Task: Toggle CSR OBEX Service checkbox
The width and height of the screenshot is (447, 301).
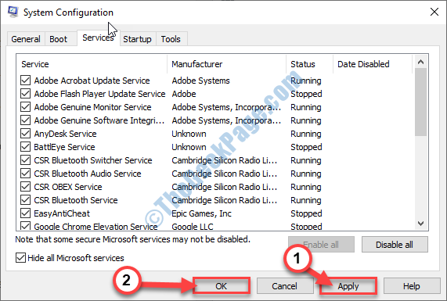Action: click(x=25, y=187)
